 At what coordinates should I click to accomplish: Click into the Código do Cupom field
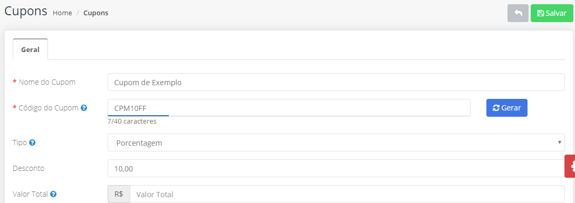[x=289, y=108]
